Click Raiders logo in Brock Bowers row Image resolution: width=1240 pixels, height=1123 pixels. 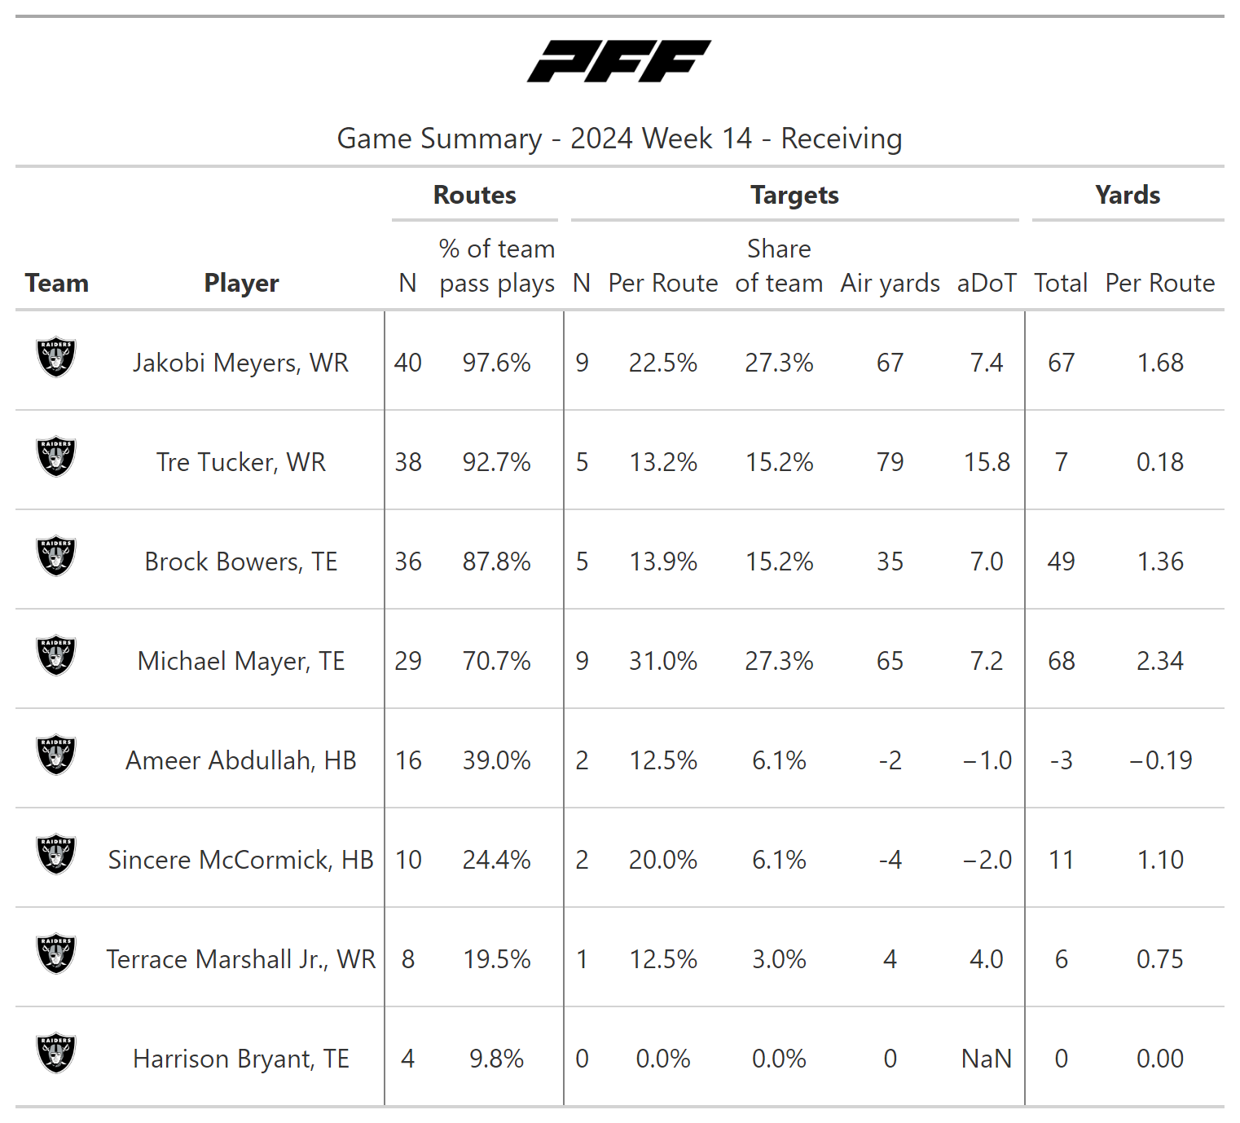click(x=56, y=557)
